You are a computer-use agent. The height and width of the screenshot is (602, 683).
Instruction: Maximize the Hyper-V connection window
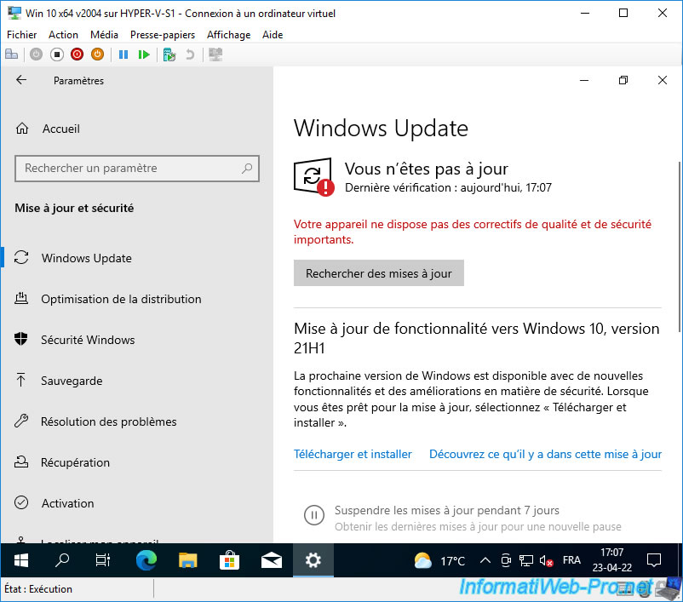click(623, 13)
